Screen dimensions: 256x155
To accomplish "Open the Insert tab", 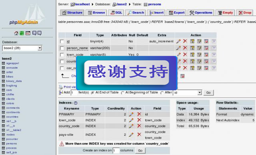I will pyautogui.click(x=156, y=12).
